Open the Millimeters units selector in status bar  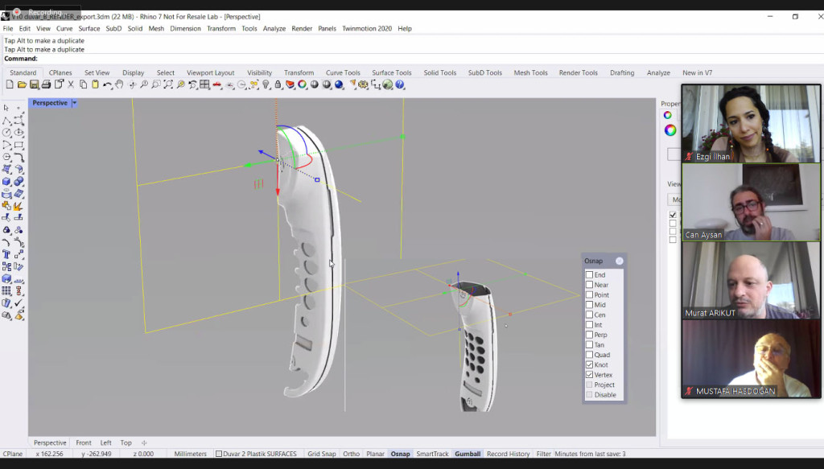pyautogui.click(x=191, y=455)
